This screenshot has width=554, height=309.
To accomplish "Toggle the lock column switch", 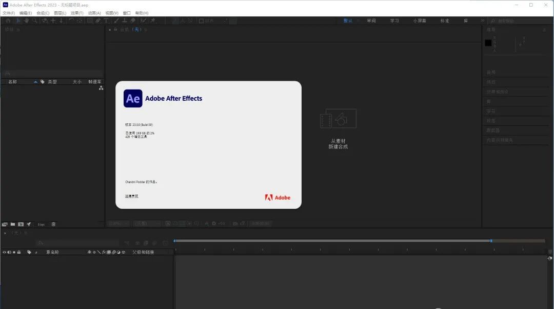I will [19, 252].
